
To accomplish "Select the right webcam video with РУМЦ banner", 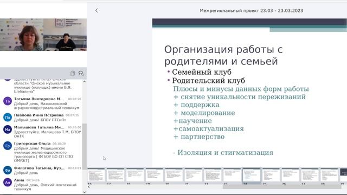I will point(65,35).
